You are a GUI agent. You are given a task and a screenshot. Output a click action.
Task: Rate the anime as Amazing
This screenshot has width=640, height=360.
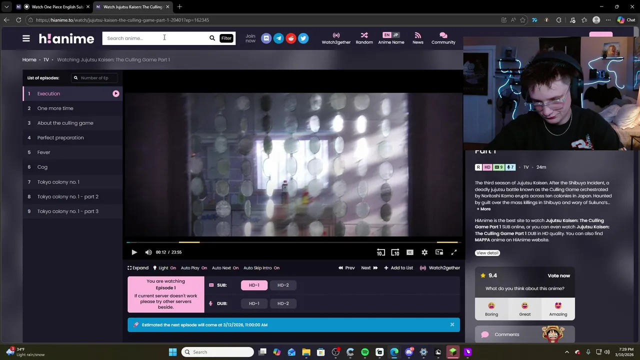(x=558, y=309)
